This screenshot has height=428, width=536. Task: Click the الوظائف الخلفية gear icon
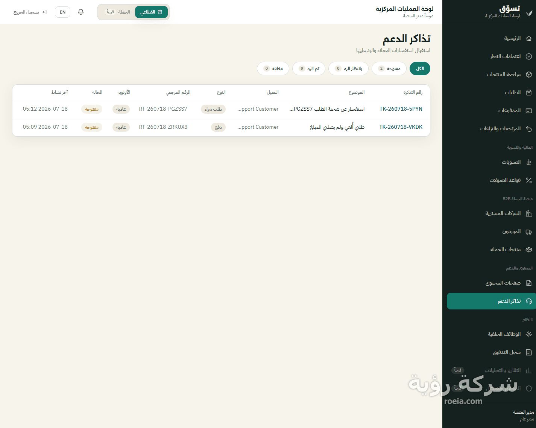529,334
